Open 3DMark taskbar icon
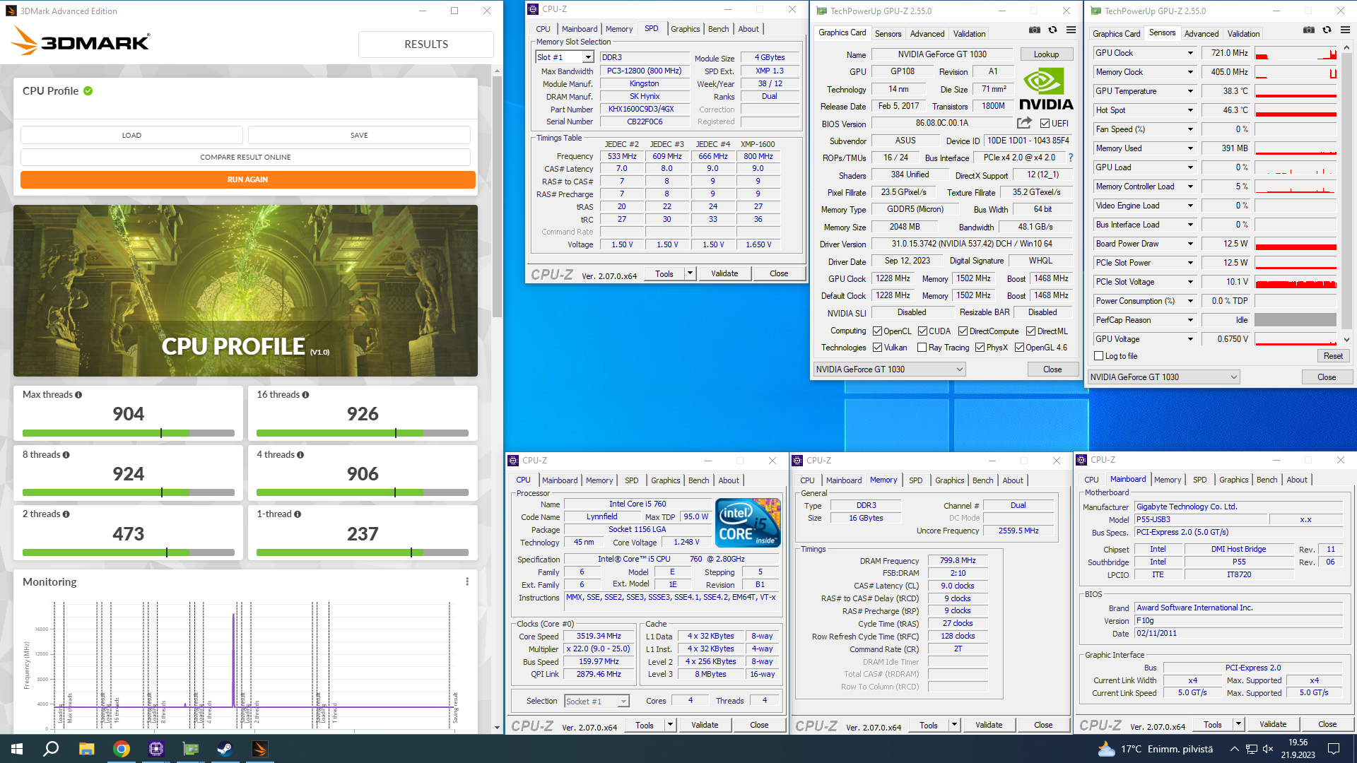Viewport: 1357px width, 763px height. coord(259,749)
